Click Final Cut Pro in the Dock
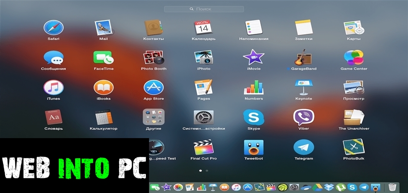Image resolution: width=408 pixels, height=193 pixels. 271,187
